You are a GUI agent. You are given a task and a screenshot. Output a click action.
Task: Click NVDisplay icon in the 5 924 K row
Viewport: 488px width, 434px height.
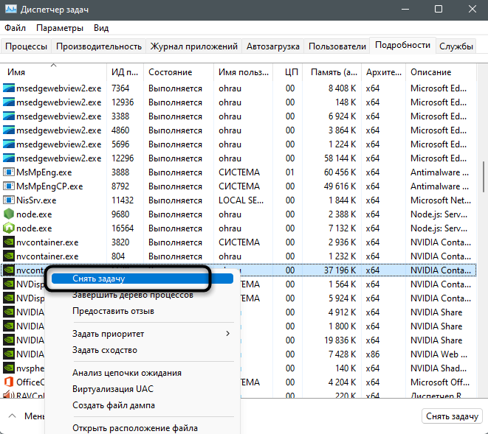[x=9, y=298]
